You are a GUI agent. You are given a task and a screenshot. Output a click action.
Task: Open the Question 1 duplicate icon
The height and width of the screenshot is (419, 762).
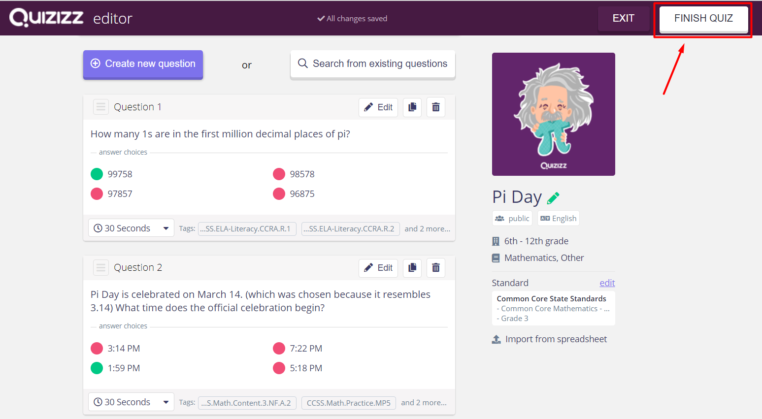pyautogui.click(x=412, y=107)
